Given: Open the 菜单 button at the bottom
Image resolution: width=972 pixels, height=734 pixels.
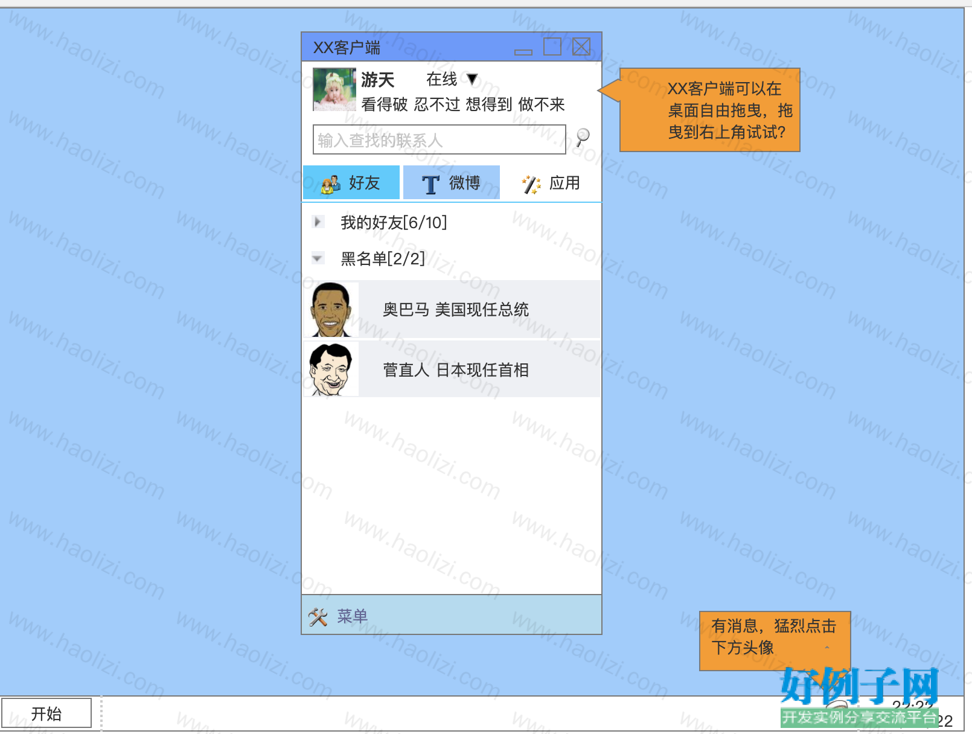Looking at the screenshot, I should click(x=352, y=616).
